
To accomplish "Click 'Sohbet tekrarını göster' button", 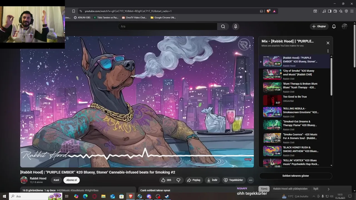I will pyautogui.click(x=296, y=176).
